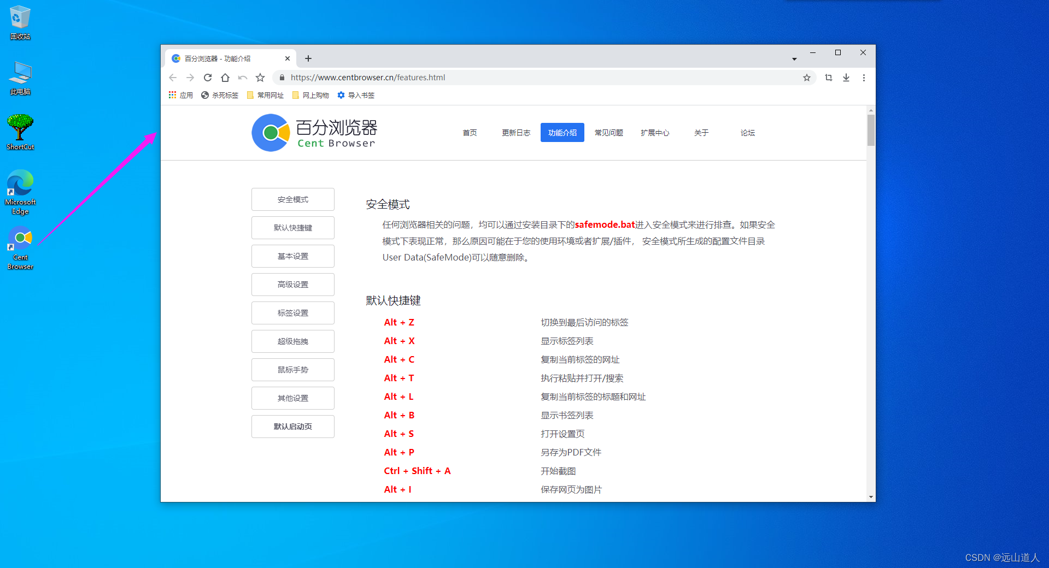Click the 导入书签 gear bookmark

(x=356, y=95)
